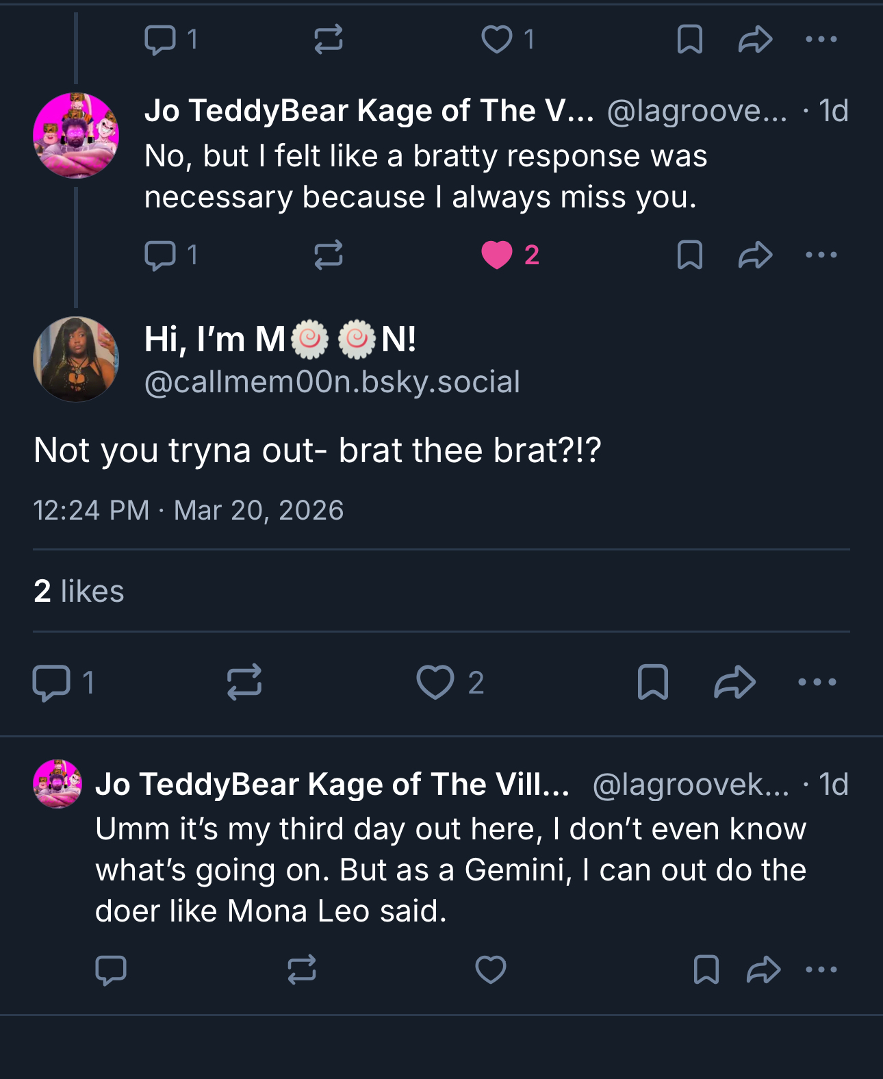This screenshot has width=883, height=1079.
Task: Like the "Umm it's my third day" reply
Action: point(491,969)
